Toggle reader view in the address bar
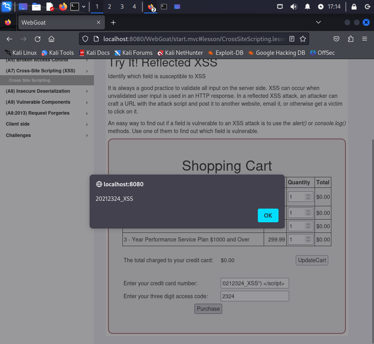Image resolution: width=374 pixels, height=344 pixels. coord(292,39)
